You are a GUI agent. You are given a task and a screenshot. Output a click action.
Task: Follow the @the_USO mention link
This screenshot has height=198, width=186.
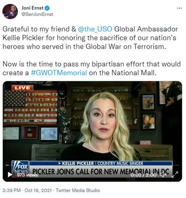pos(95,29)
